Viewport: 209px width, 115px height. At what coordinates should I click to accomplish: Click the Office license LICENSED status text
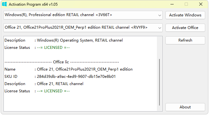click(53, 91)
